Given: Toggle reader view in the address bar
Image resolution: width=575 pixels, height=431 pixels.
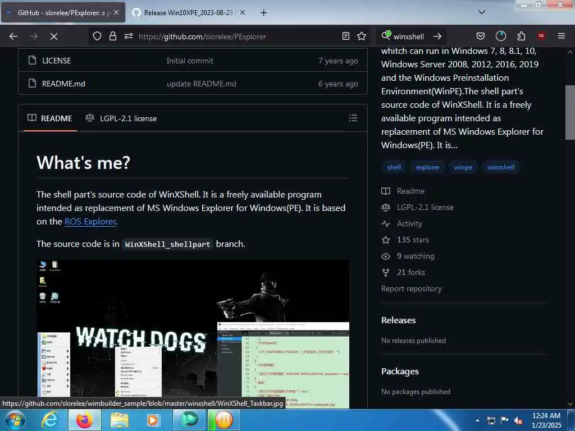Looking at the screenshot, I should 345,36.
